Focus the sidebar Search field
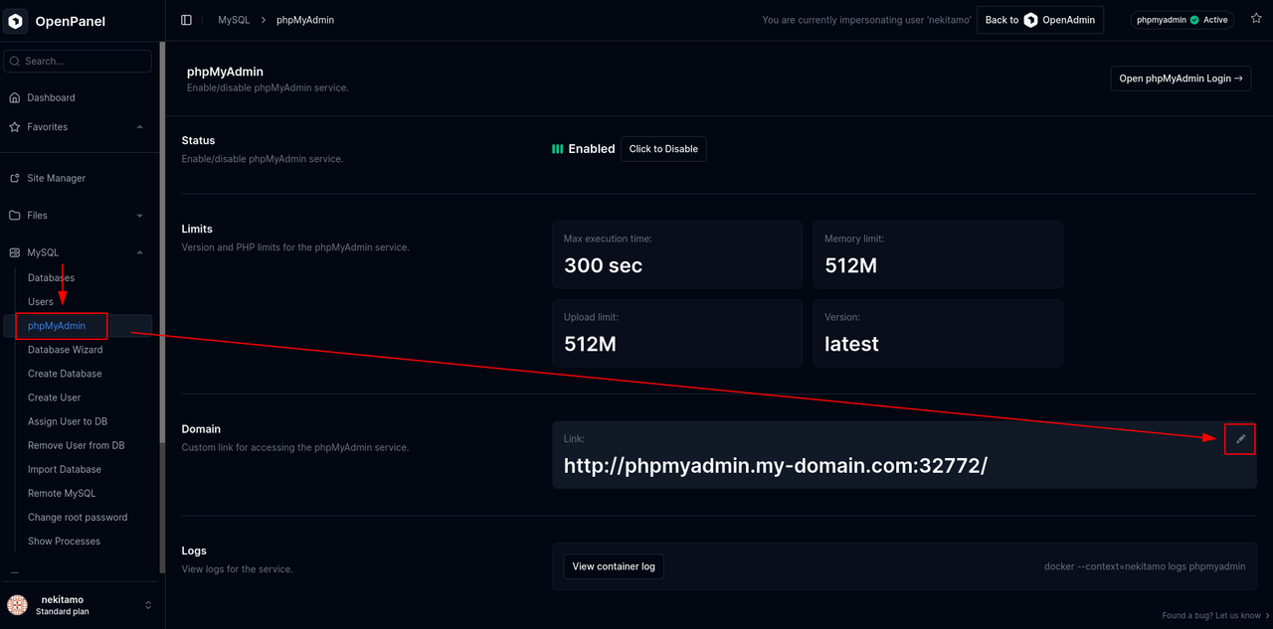Viewport: 1273px width, 629px height. coord(78,61)
